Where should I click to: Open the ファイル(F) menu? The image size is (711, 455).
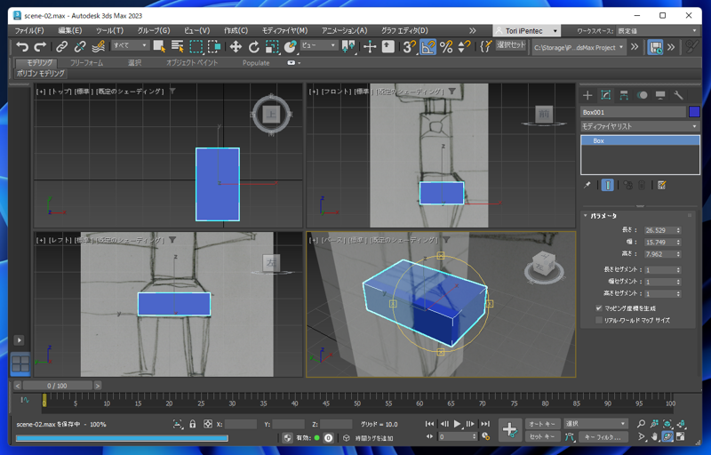pyautogui.click(x=29, y=30)
